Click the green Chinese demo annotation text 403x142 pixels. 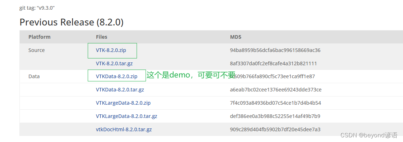click(x=191, y=75)
